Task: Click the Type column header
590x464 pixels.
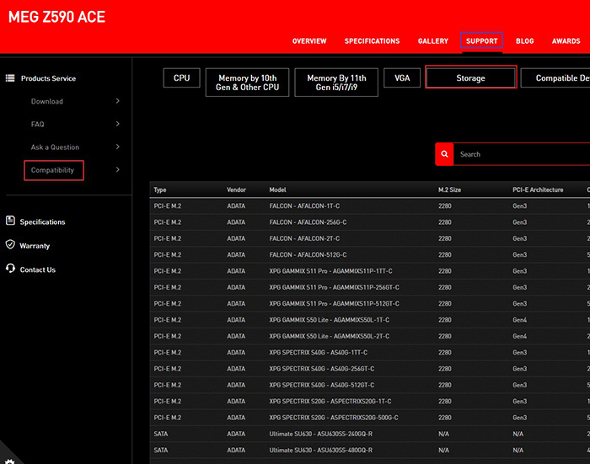Action: [160, 189]
